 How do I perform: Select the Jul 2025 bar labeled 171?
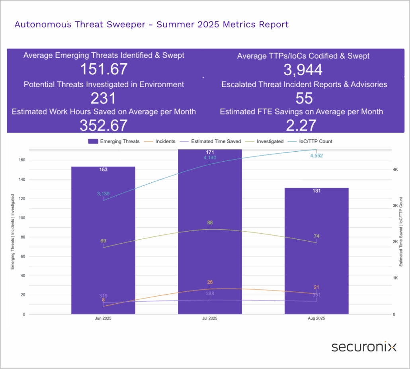(210, 231)
